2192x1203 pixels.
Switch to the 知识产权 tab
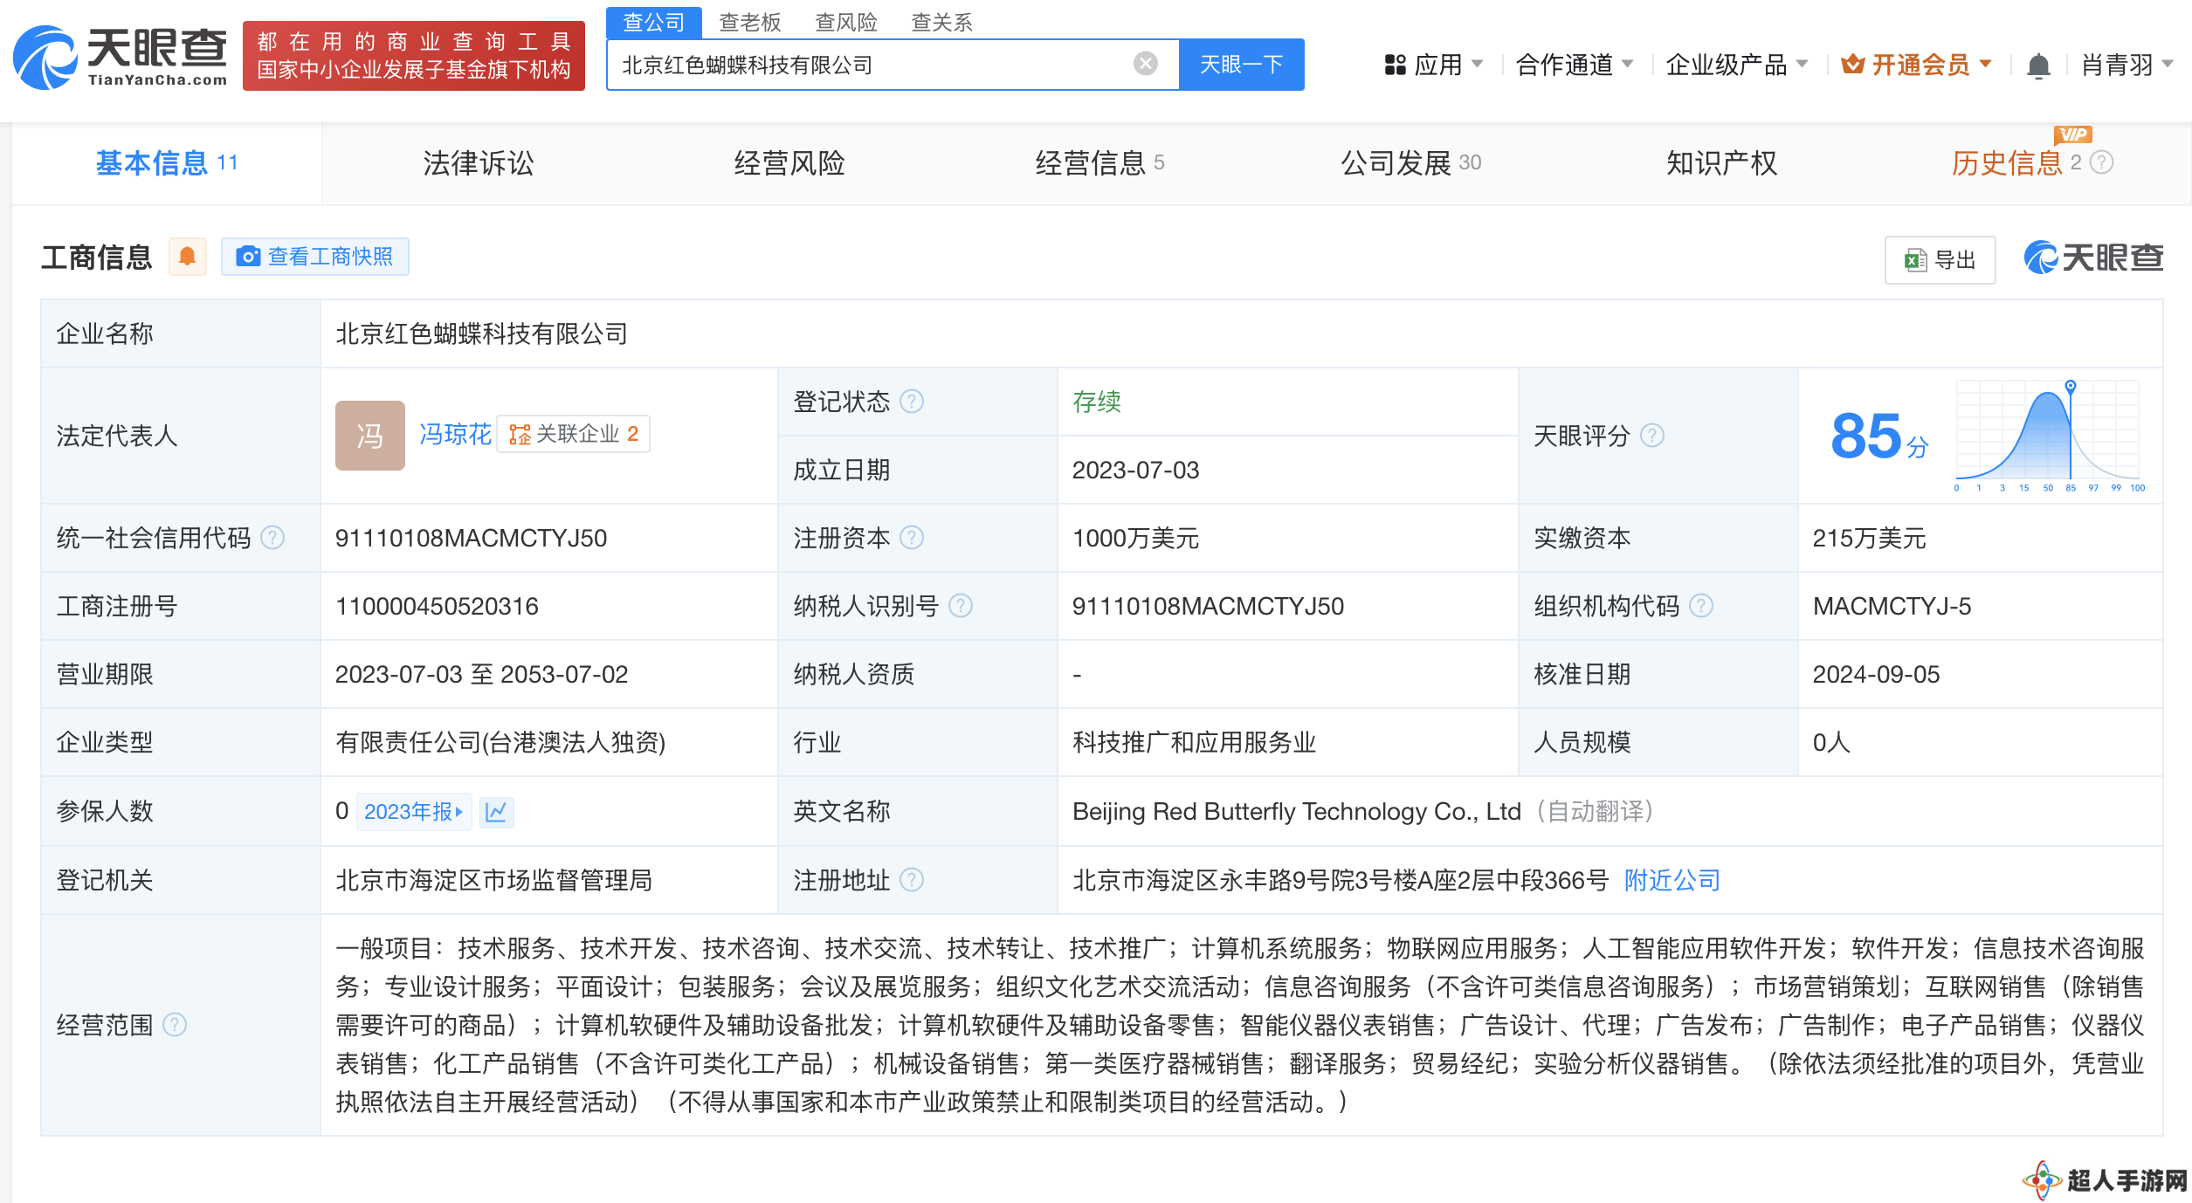tap(1721, 163)
